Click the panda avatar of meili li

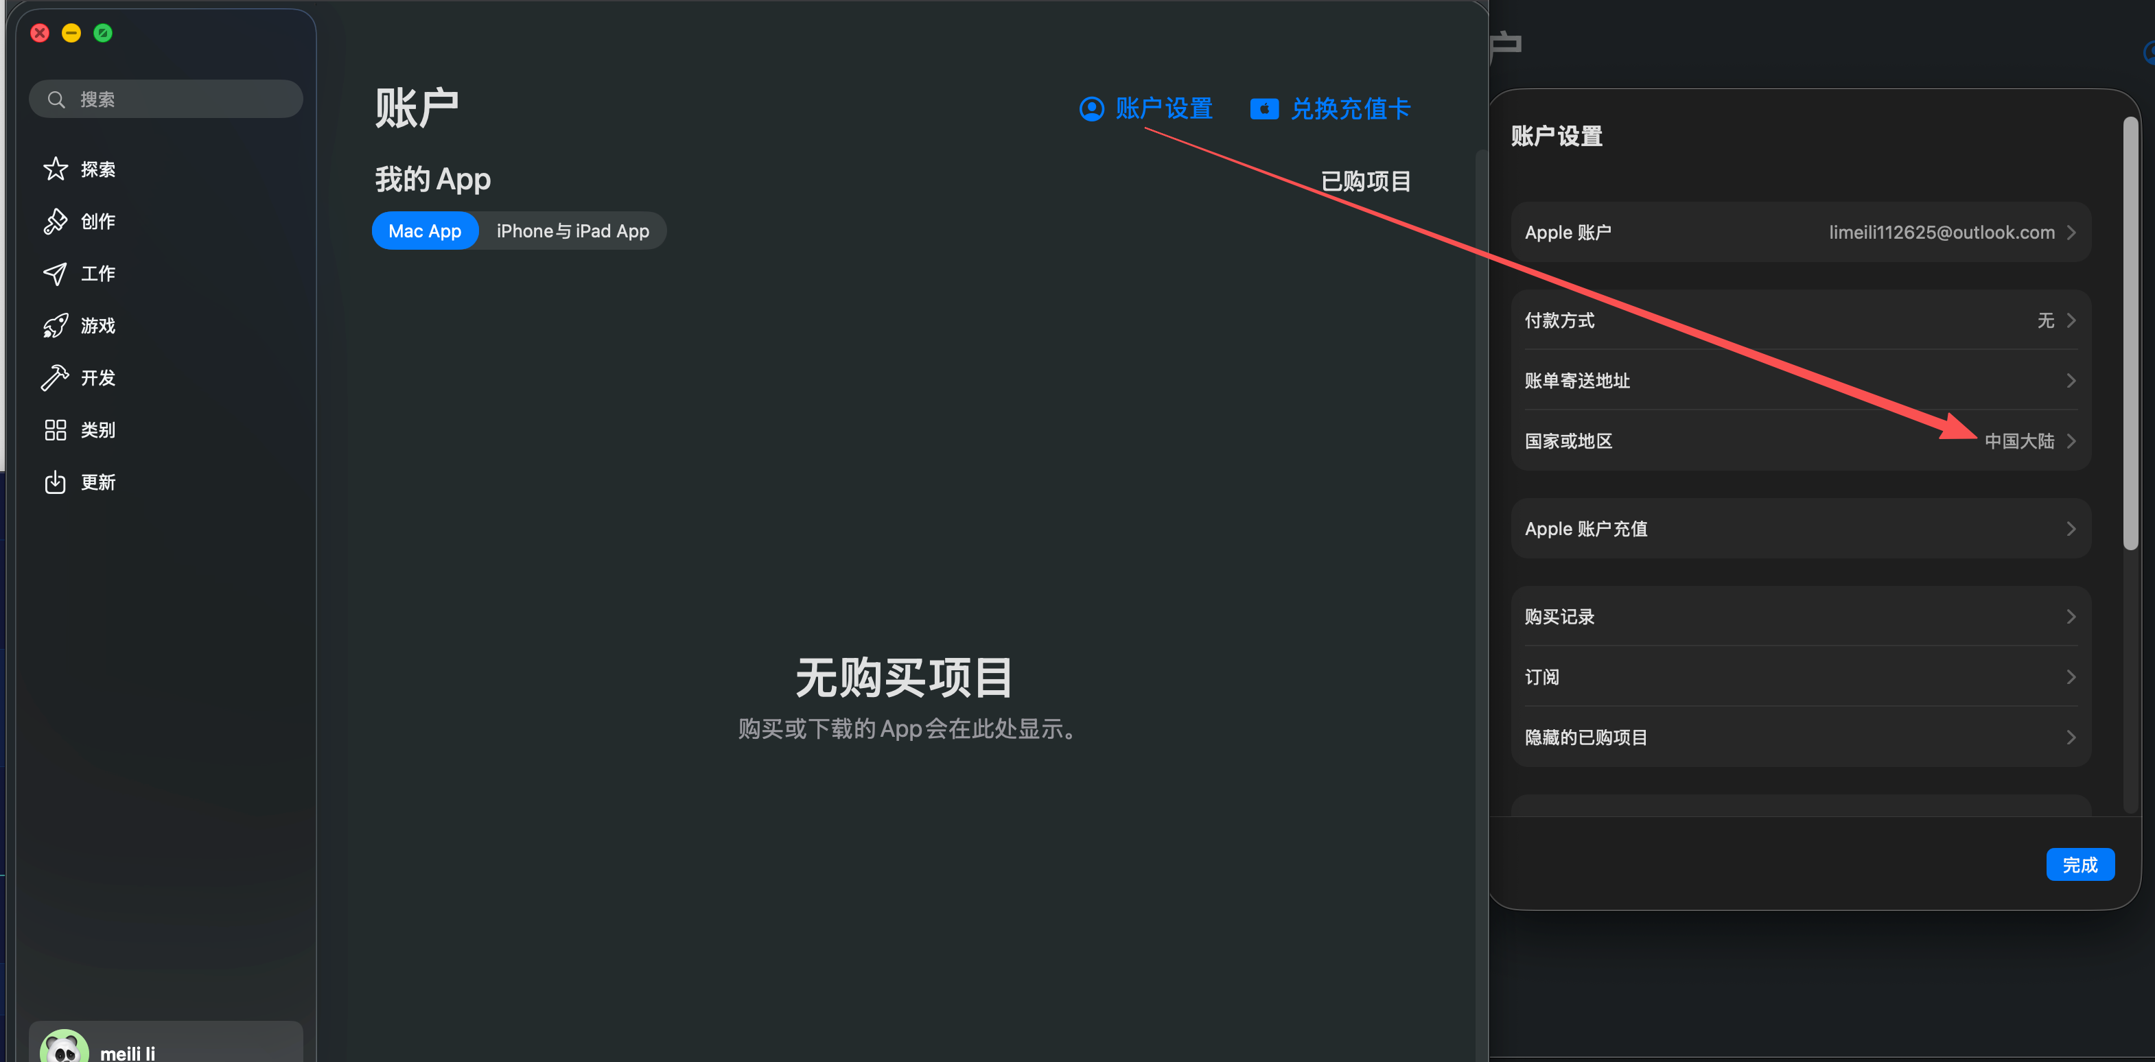[x=65, y=1047]
